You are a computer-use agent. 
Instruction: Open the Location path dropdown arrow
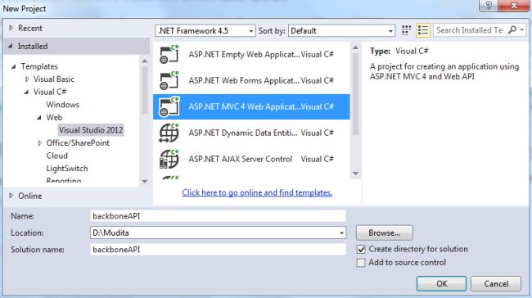(341, 233)
